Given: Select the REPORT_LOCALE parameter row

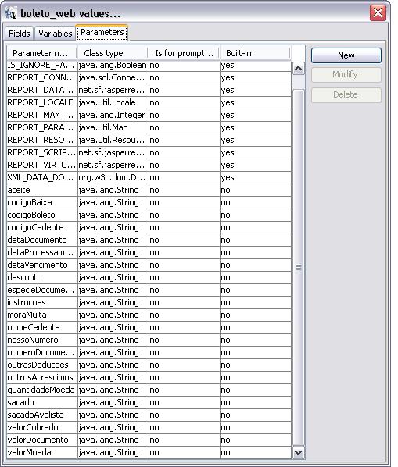Looking at the screenshot, I should click(149, 102).
